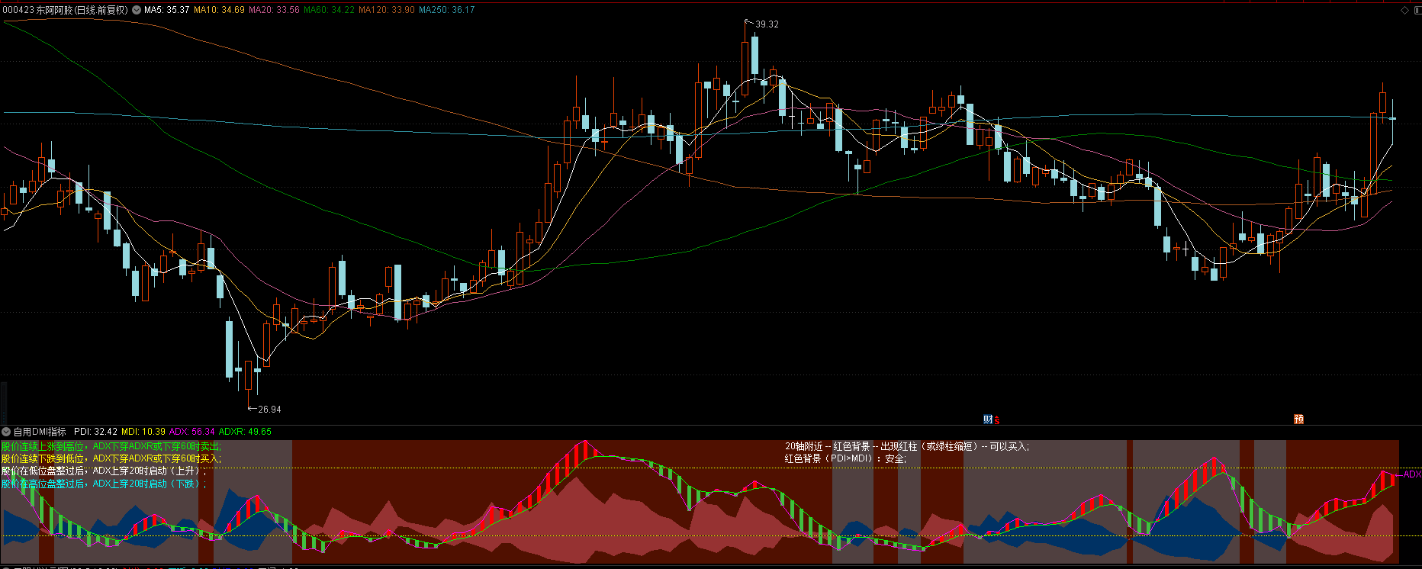Click the diamond icon in chart top-right corner
1422x569 pixels.
point(1405,10)
